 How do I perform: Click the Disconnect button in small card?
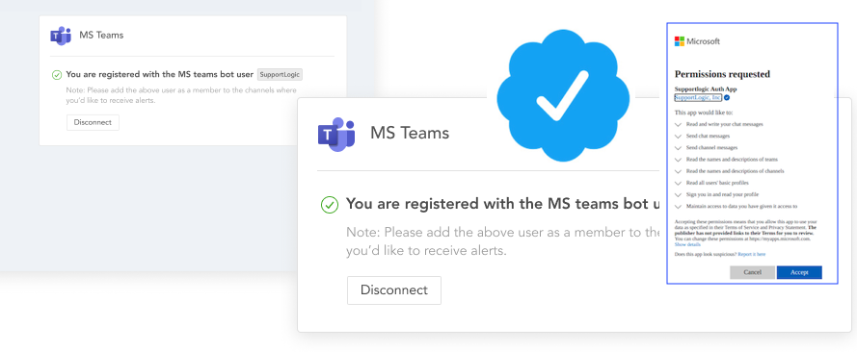[x=93, y=122]
